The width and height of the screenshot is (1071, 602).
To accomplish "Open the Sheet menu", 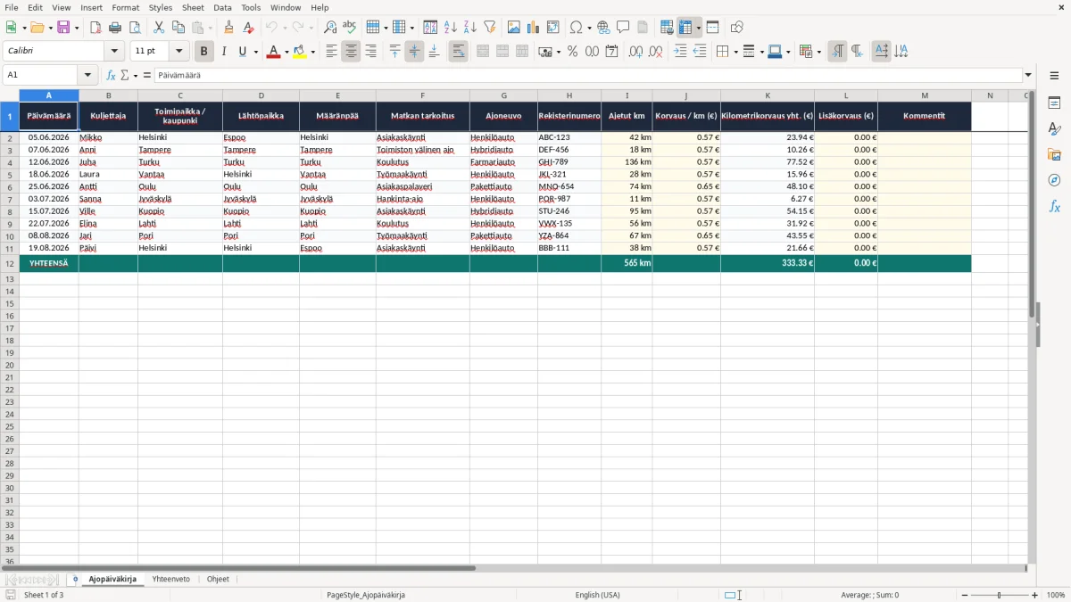I will [194, 7].
